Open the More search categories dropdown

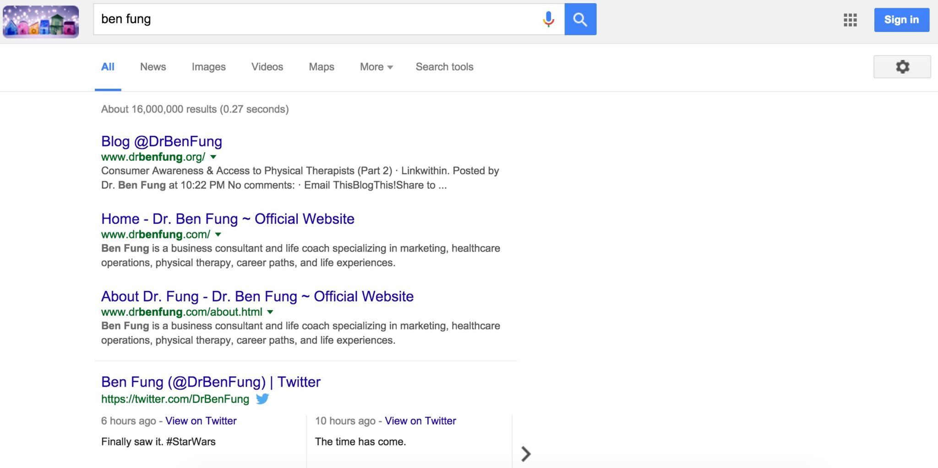click(376, 67)
